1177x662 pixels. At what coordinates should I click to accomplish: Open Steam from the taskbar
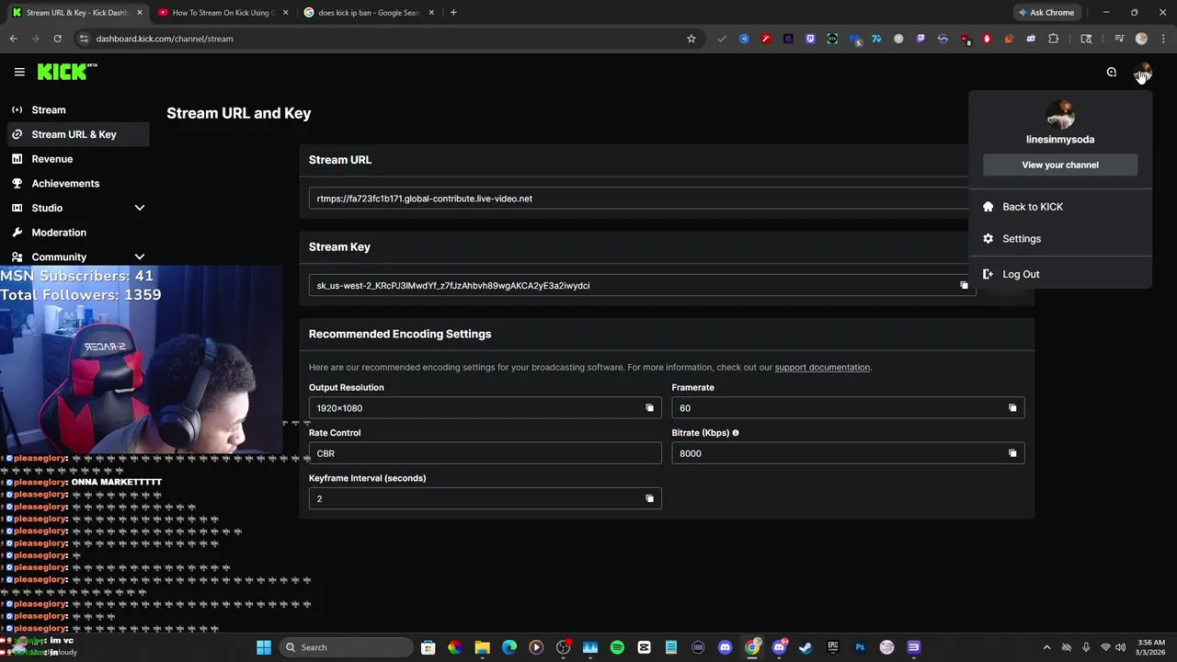point(806,647)
